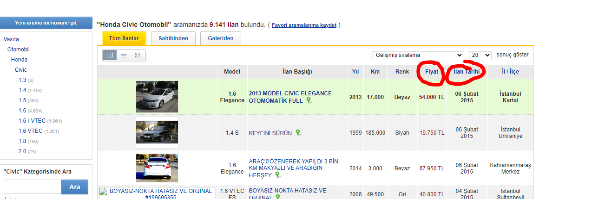Image resolution: width=605 pixels, height=199 pixels.
Task: Click map pin beside 2013 Model Civic Elegance listing
Action: [x=309, y=100]
